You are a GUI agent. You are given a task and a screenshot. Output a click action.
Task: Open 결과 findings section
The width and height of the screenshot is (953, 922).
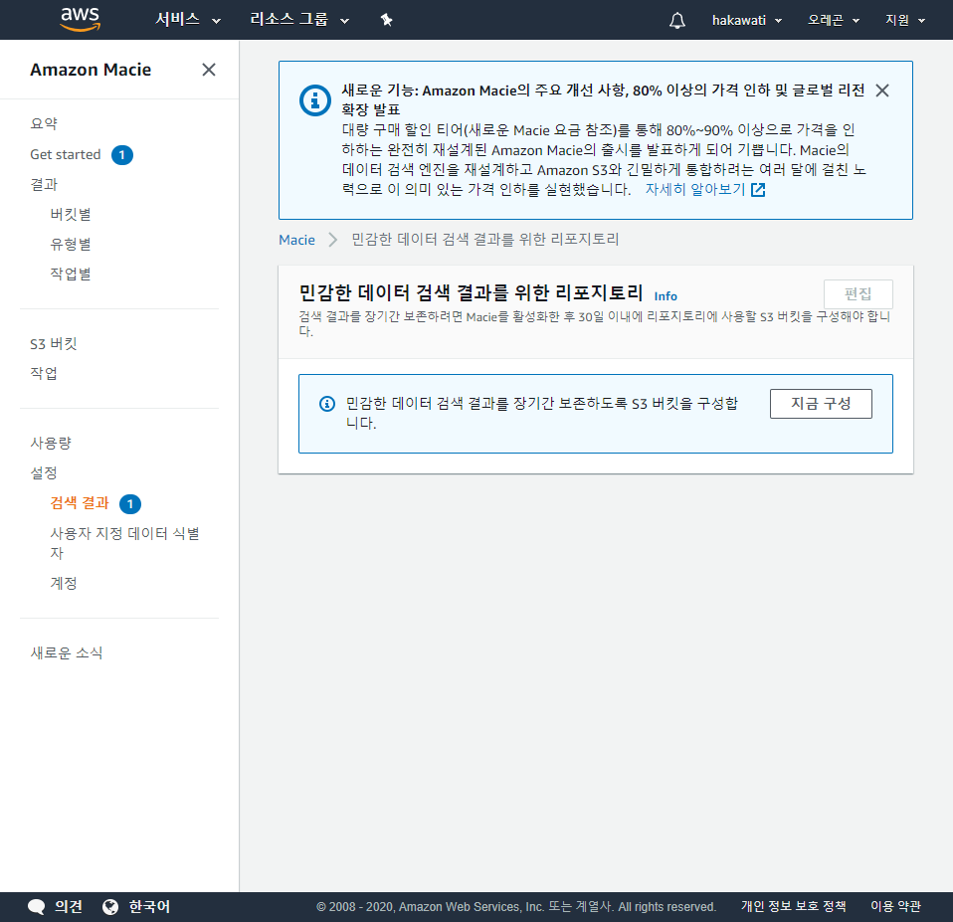pyautogui.click(x=44, y=184)
